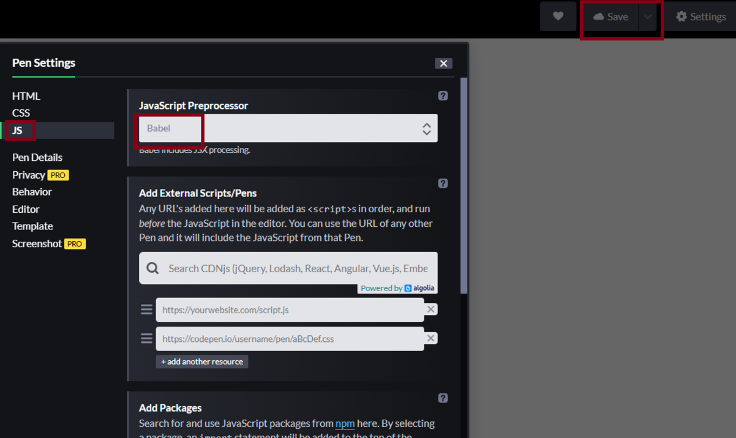The height and width of the screenshot is (438, 736).
Task: Open the Template settings section
Action: click(32, 226)
